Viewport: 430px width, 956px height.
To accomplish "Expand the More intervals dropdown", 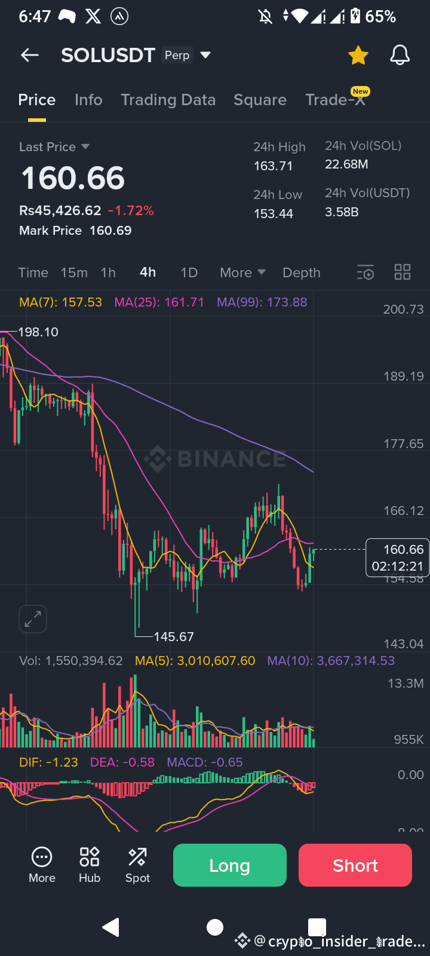I will tap(242, 272).
